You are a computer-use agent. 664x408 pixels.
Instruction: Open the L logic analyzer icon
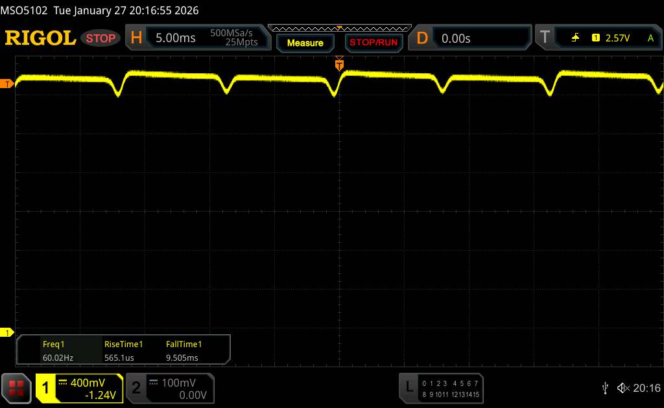coord(409,387)
